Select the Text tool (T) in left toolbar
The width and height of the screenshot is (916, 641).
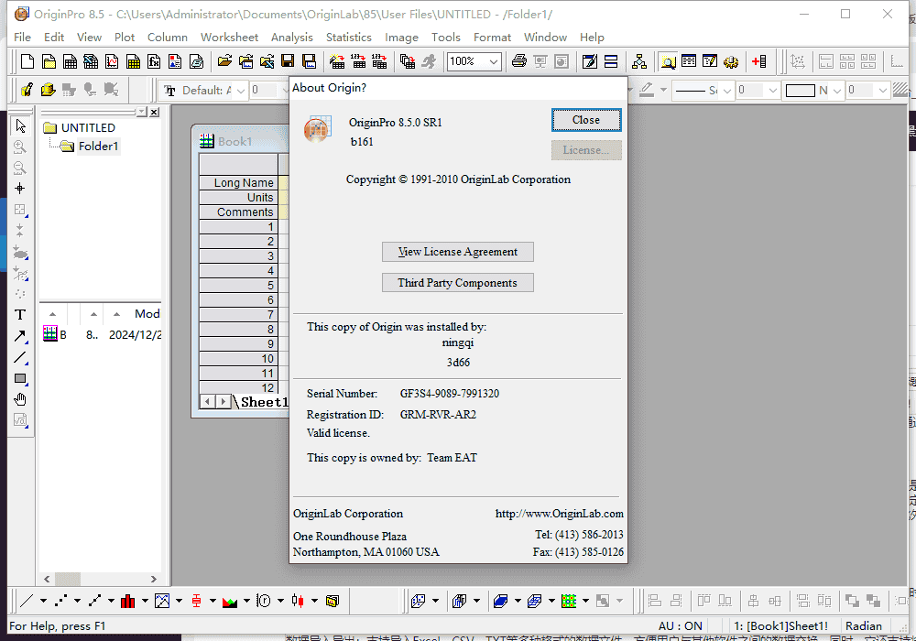tap(20, 315)
